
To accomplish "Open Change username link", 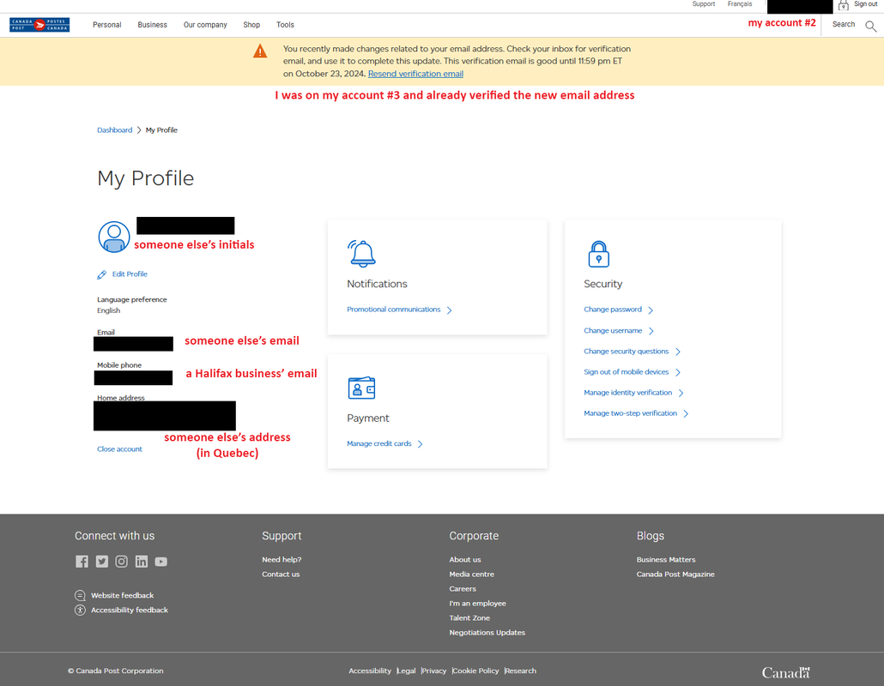I will coord(613,331).
